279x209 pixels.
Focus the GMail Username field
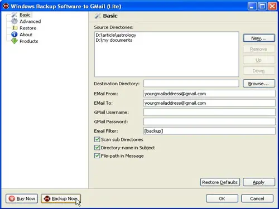(x=209, y=112)
